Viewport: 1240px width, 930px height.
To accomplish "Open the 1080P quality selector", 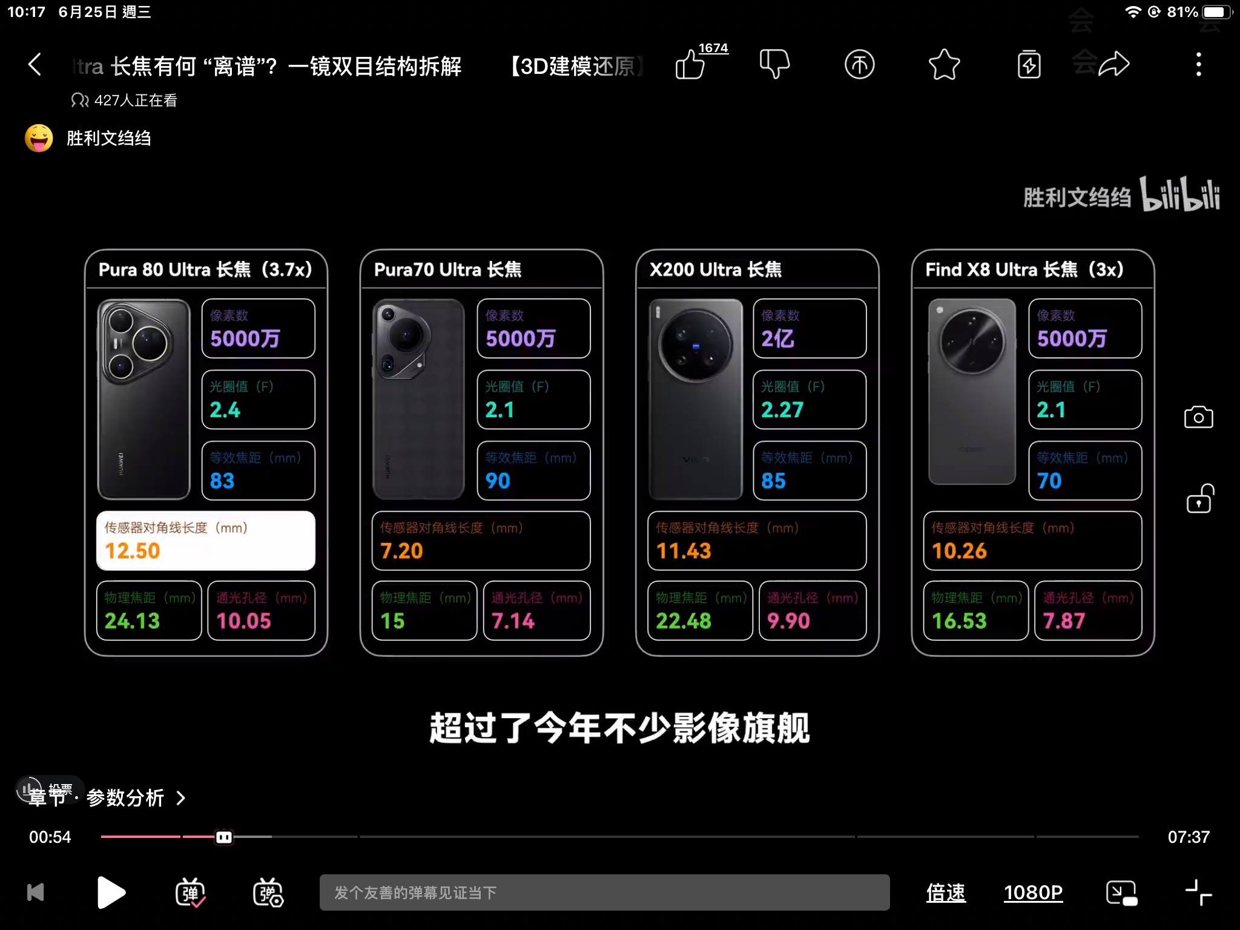I will tap(1033, 892).
